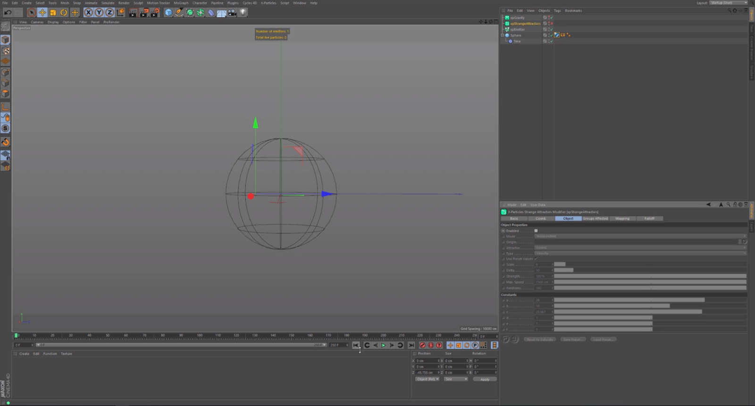755x406 pixels.
Task: Open the Attractor Lorenz dropdown
Action: pyautogui.click(x=641, y=248)
